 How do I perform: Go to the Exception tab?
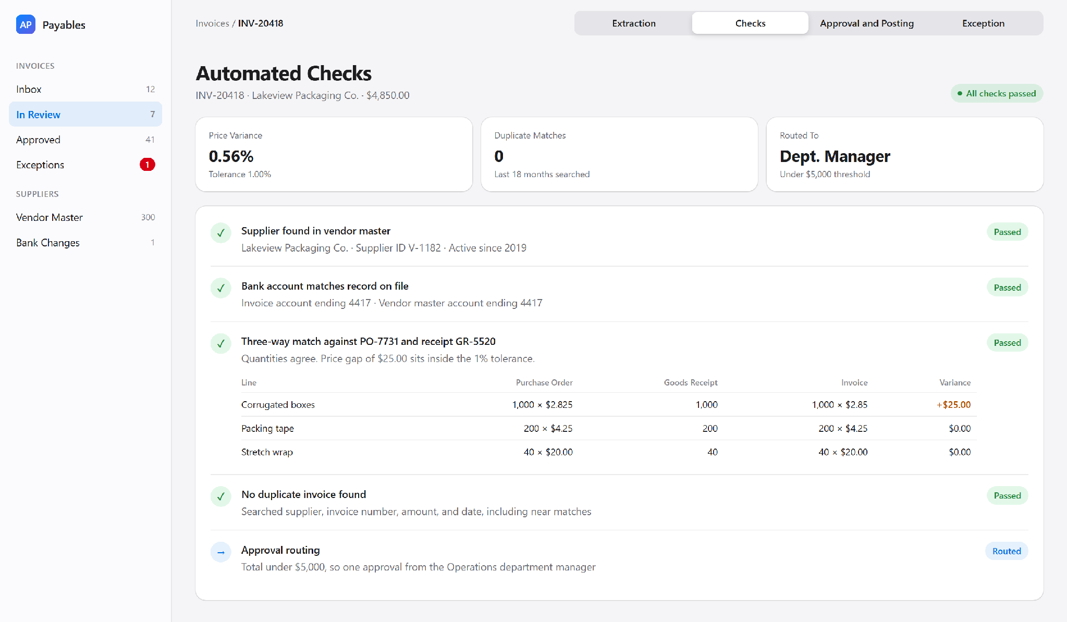983,23
